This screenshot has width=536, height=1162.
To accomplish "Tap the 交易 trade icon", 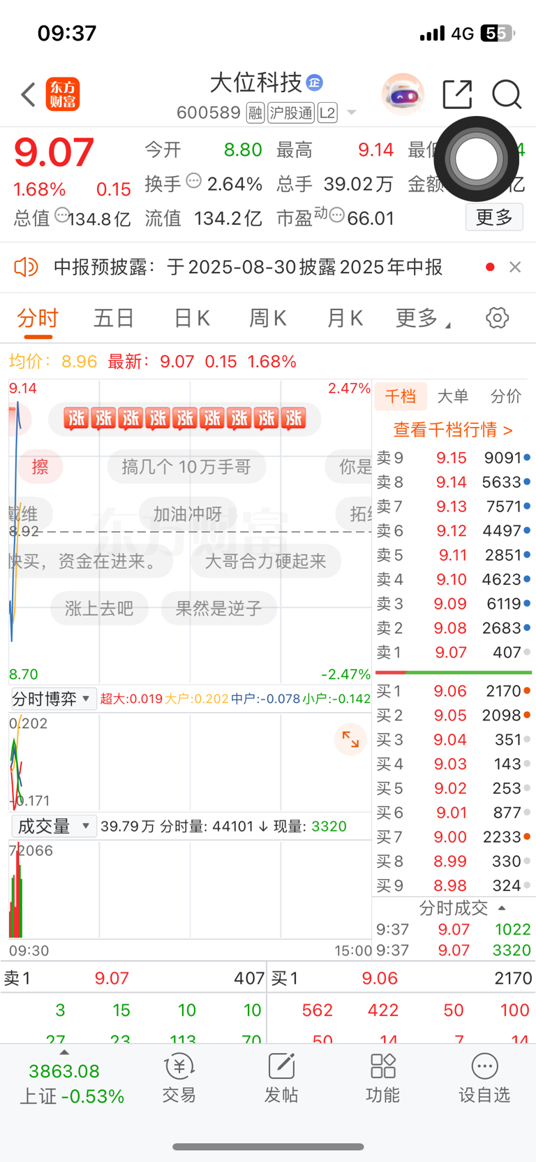I will pos(179,1078).
